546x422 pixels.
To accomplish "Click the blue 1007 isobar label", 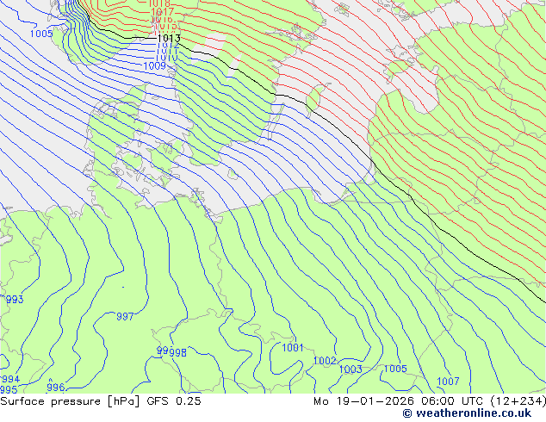I will coord(448,382).
